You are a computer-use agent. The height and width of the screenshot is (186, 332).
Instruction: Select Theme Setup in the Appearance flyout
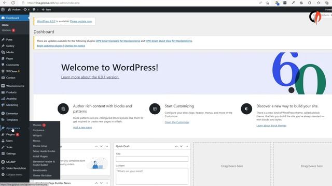40,146
